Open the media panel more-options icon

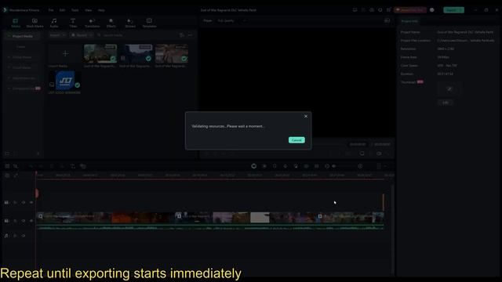pyautogui.click(x=190, y=34)
